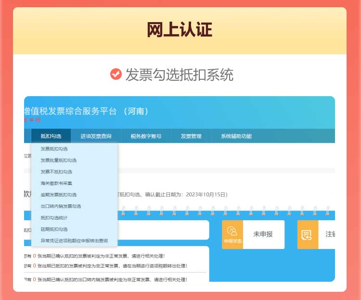Select 发票抵扣勾选 from dropdown menu

54,149
